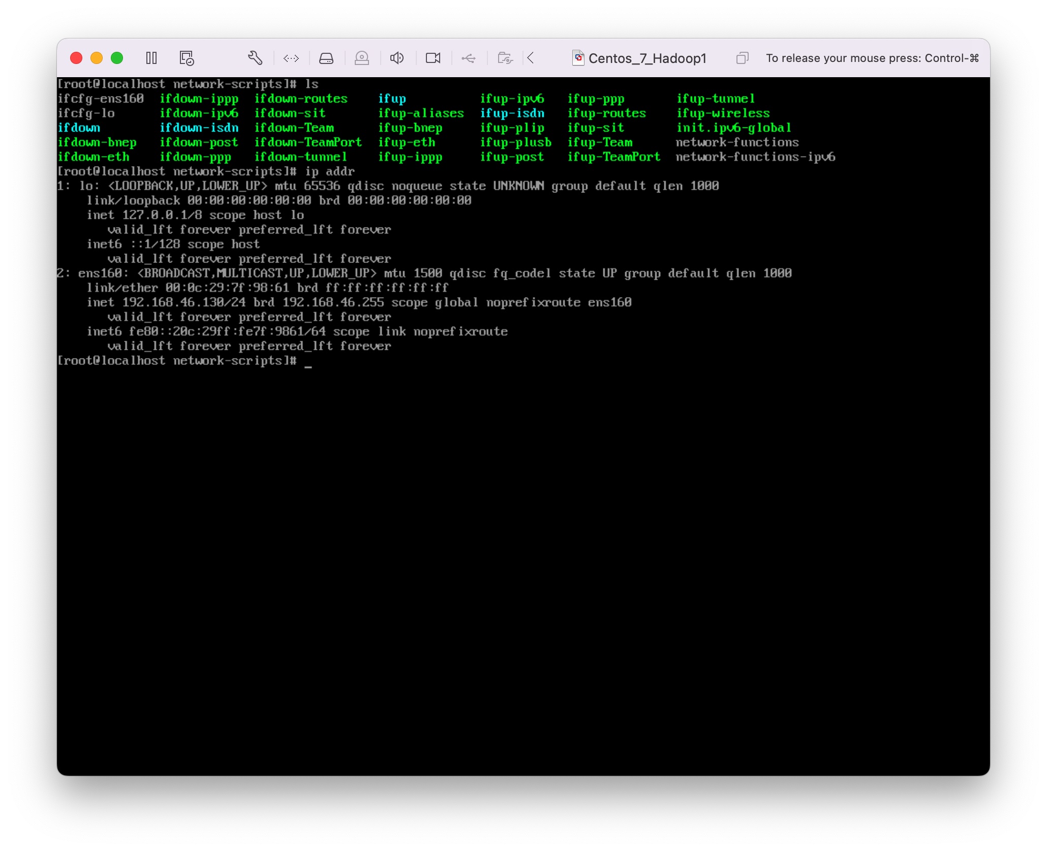Click the ifdown-TeamPort entry

[x=308, y=142]
